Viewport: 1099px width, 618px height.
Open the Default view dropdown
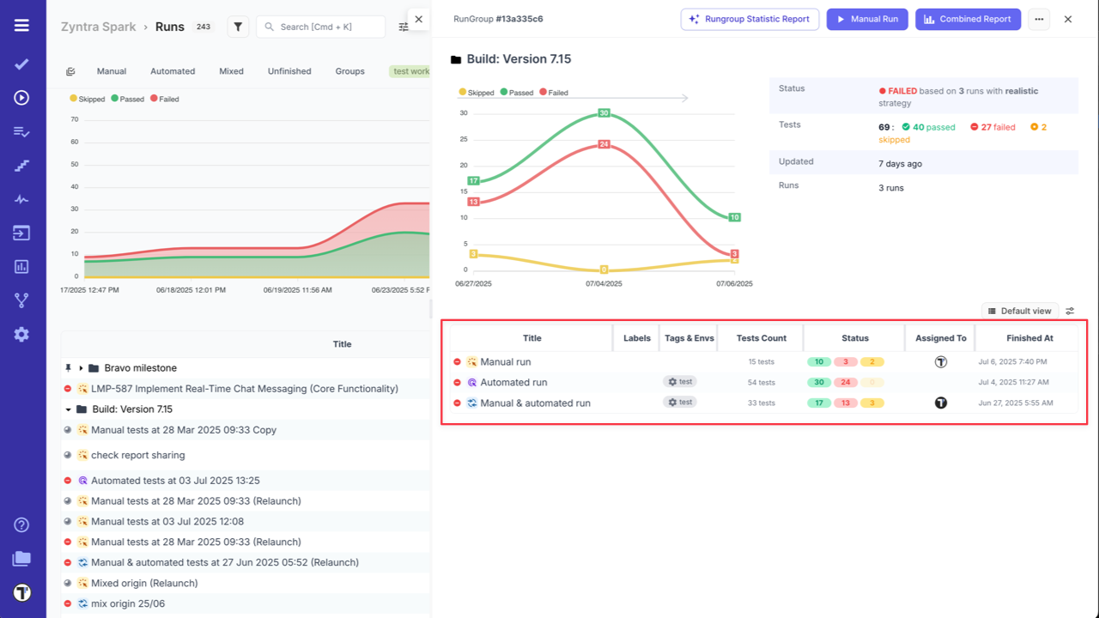click(1020, 311)
